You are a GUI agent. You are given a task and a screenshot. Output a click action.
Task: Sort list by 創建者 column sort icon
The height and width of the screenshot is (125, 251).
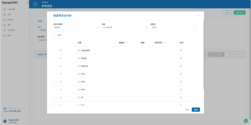(126, 42)
